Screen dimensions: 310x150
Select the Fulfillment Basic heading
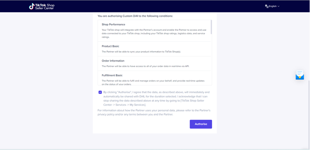click(x=112, y=75)
